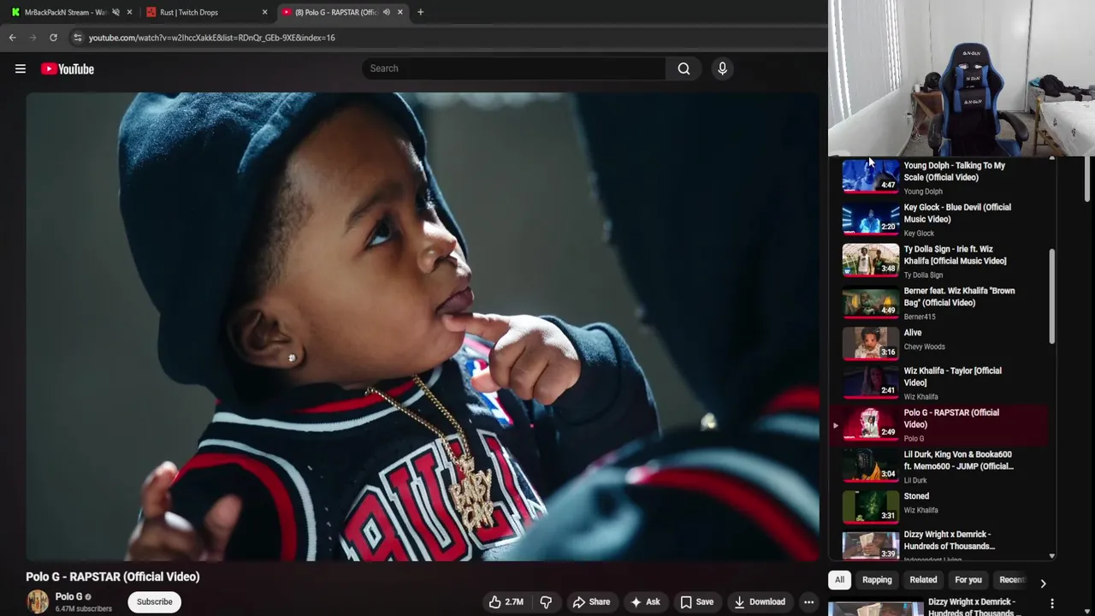
Task: Show more filter chips with right chevron
Action: (x=1043, y=583)
